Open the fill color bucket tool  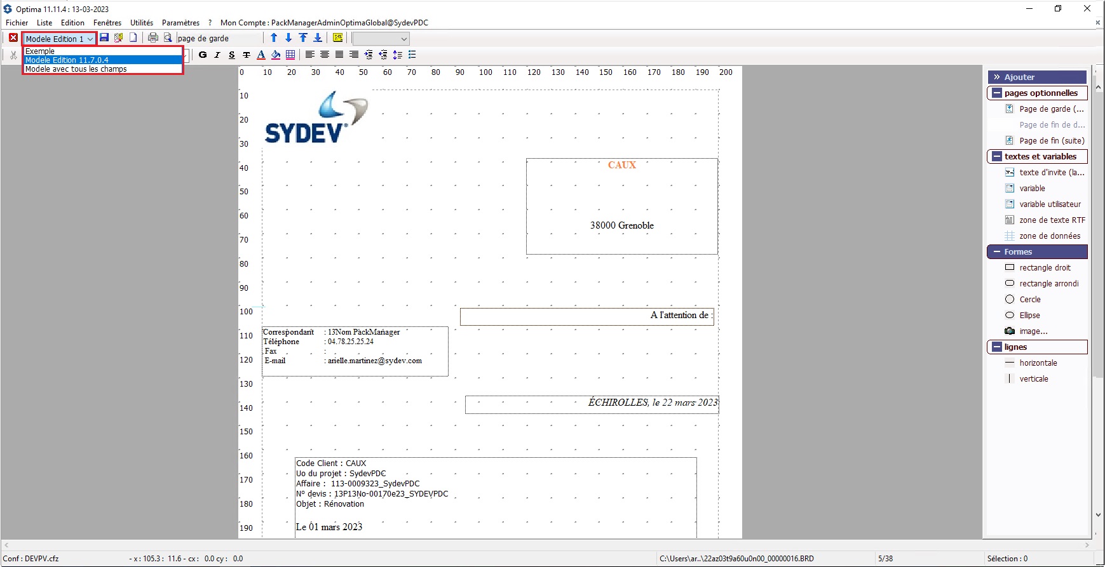(x=276, y=55)
